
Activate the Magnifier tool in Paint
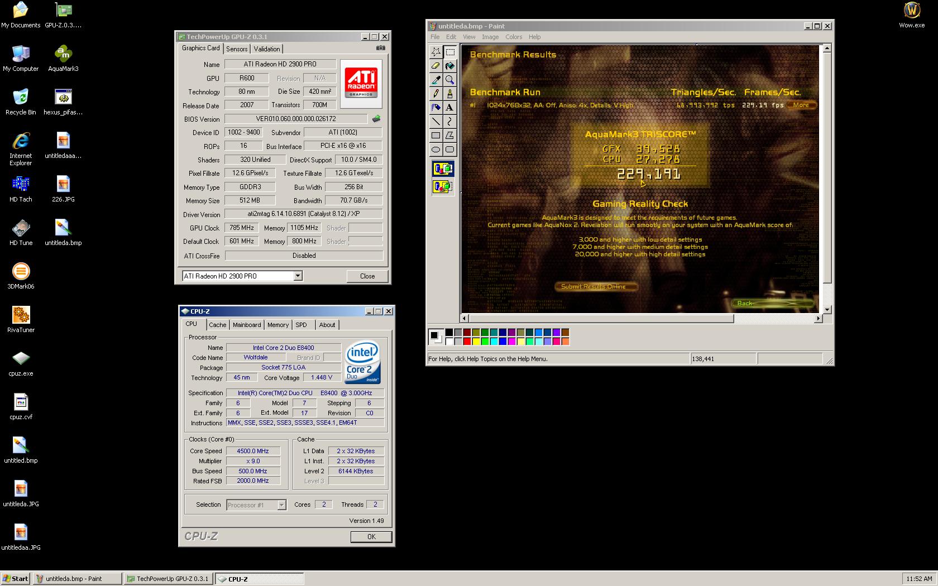pos(449,80)
